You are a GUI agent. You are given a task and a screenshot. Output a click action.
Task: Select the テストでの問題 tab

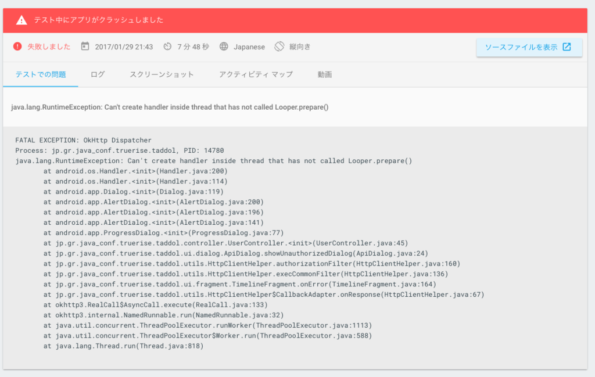[x=41, y=75]
